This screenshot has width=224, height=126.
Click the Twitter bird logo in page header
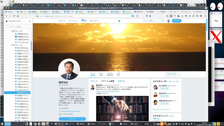tap(119, 21)
